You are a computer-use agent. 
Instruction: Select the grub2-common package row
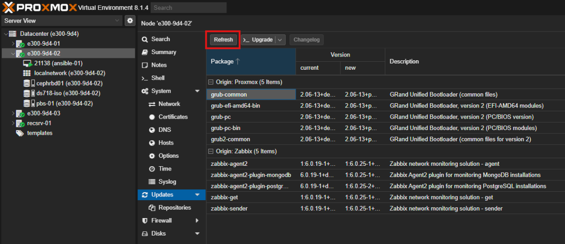click(x=386, y=139)
